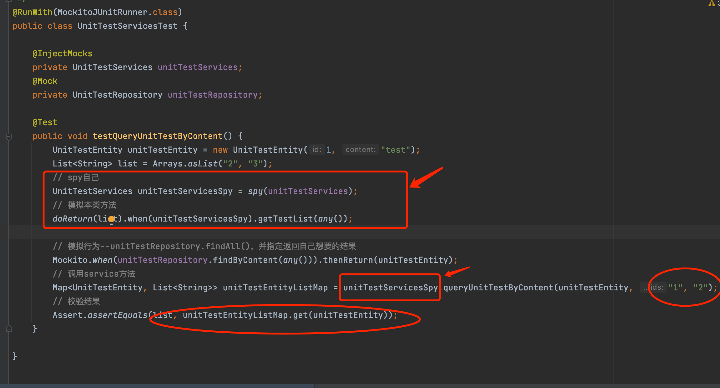Open the warning indicator in the top-right corner
The image size is (720, 388).
point(712,3)
